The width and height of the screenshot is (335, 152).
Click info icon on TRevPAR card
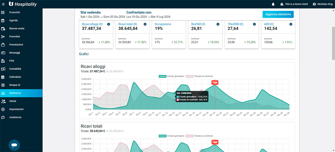(254, 24)
